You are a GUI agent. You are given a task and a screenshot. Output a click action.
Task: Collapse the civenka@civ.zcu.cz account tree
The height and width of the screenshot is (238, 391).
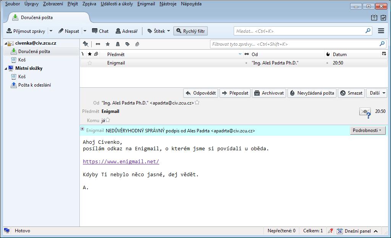click(6, 43)
